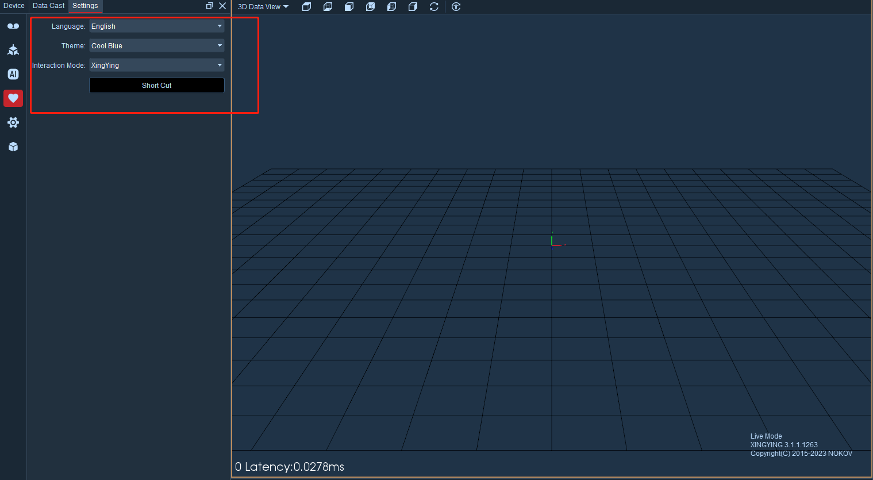The height and width of the screenshot is (480, 873).
Task: Select the red heart icon in the sidebar
Action: [13, 98]
